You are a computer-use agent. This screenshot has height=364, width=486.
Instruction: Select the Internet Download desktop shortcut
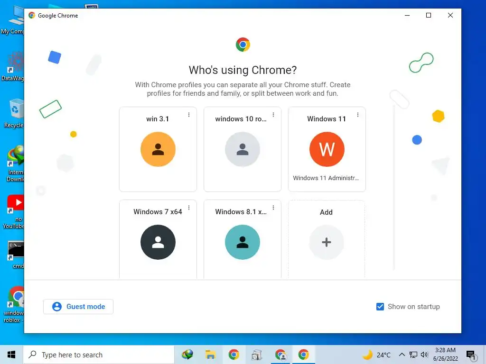point(14,164)
